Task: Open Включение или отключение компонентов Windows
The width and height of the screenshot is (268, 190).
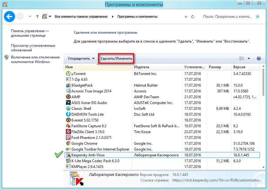Action: (x=35, y=59)
